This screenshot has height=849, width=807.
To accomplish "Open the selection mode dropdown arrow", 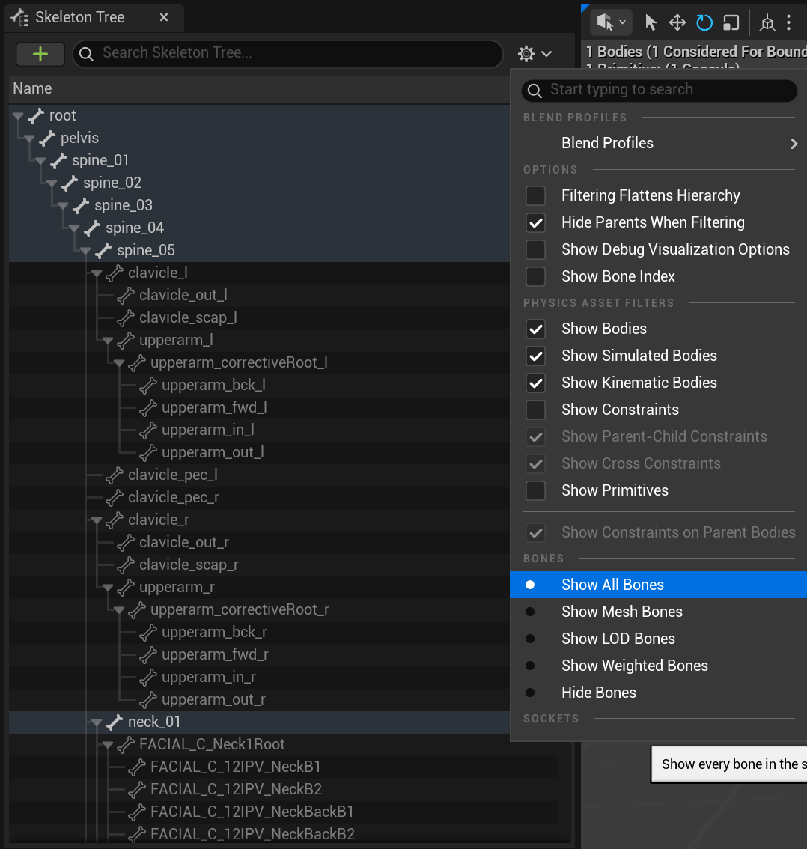I will tap(622, 22).
